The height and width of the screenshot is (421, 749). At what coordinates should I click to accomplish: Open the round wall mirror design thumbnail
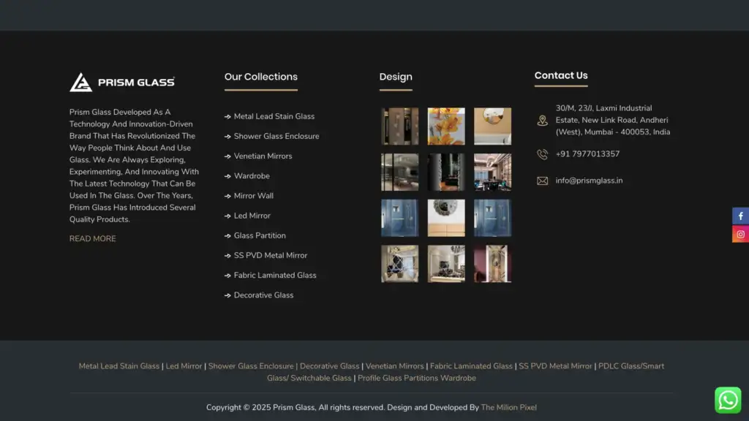(x=446, y=218)
